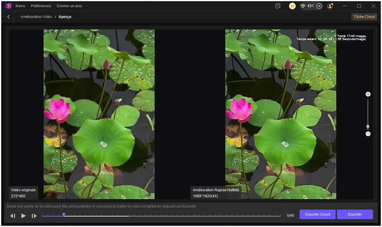Click the diamond credits icon

pos(303,6)
